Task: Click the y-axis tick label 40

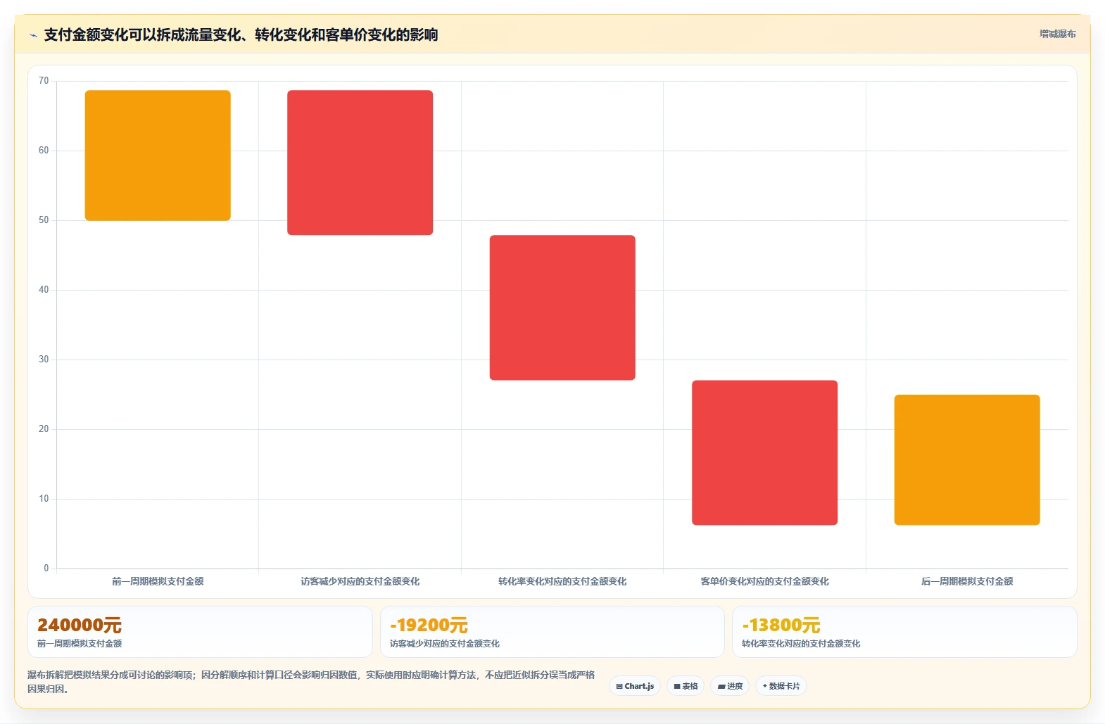Action: point(44,290)
